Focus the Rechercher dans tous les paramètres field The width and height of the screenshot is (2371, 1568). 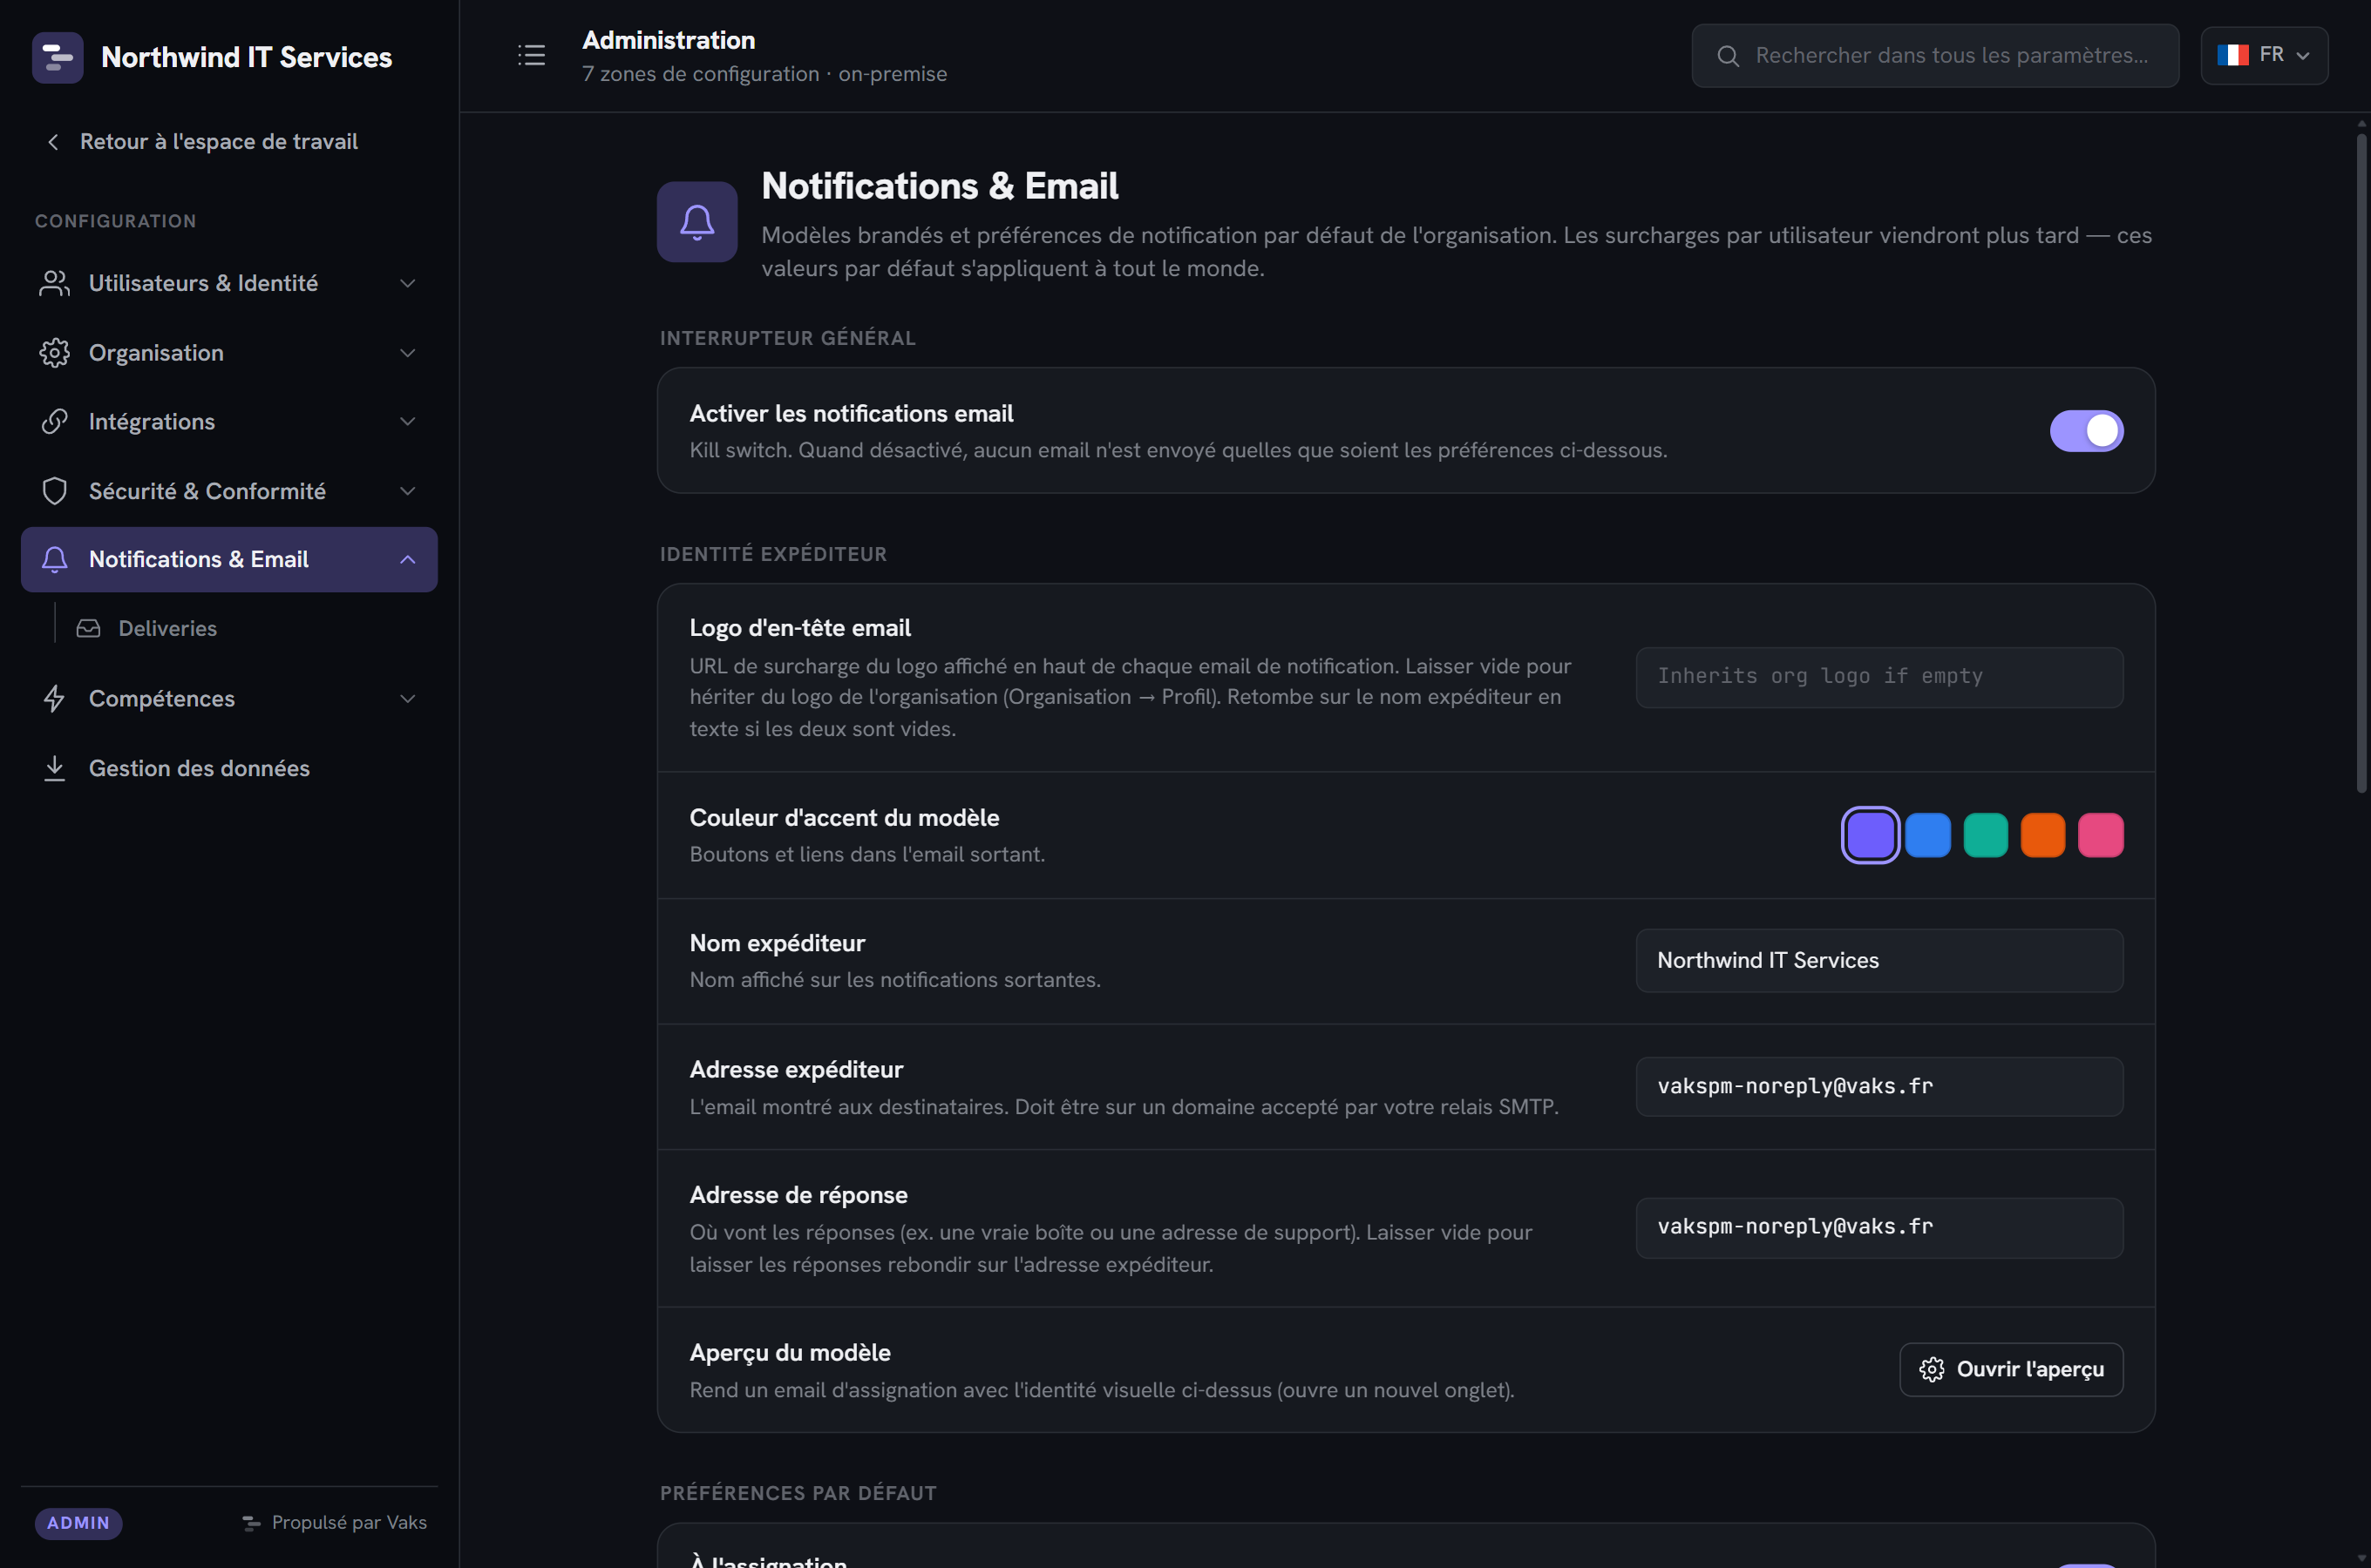(x=1935, y=56)
